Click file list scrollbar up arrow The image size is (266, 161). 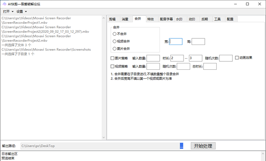104,18
